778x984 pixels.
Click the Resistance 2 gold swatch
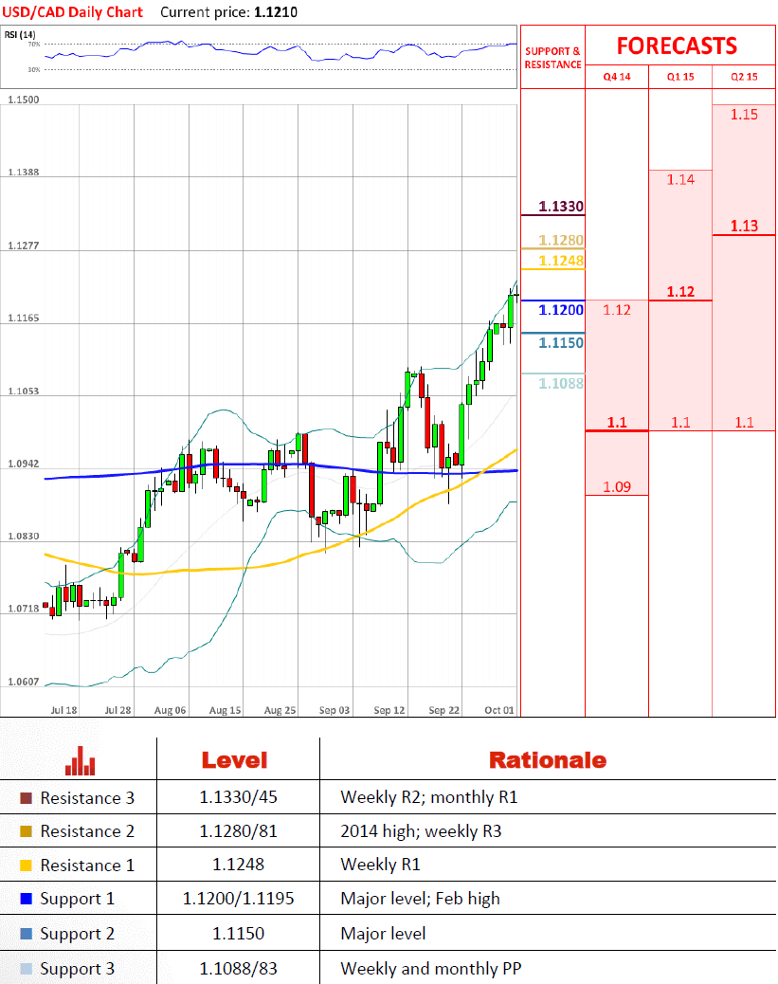point(26,831)
